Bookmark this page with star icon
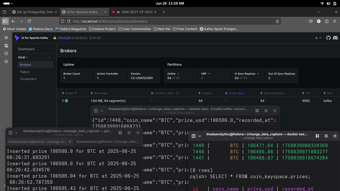The width and height of the screenshot is (340, 191). 277,21
